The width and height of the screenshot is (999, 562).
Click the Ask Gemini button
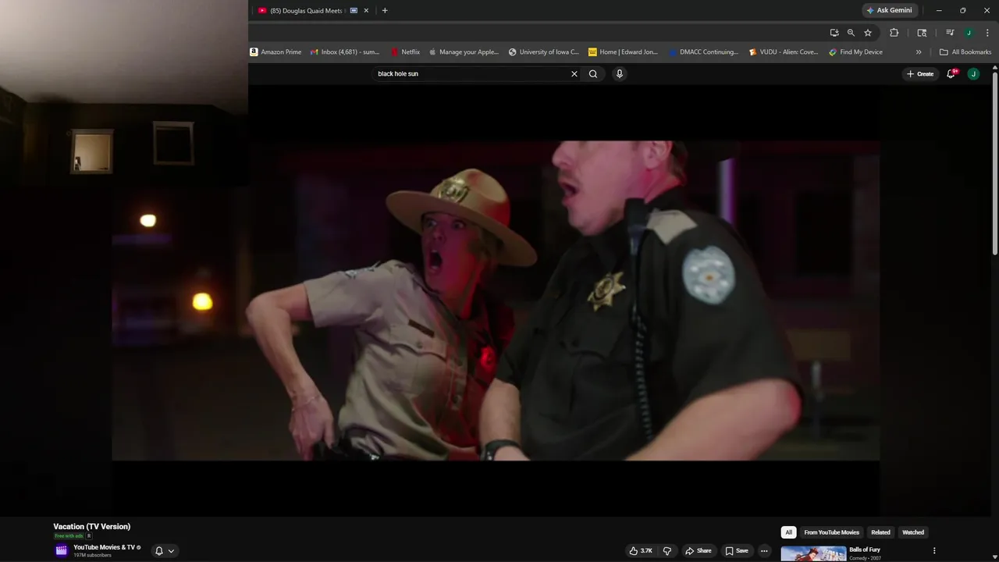click(x=889, y=10)
